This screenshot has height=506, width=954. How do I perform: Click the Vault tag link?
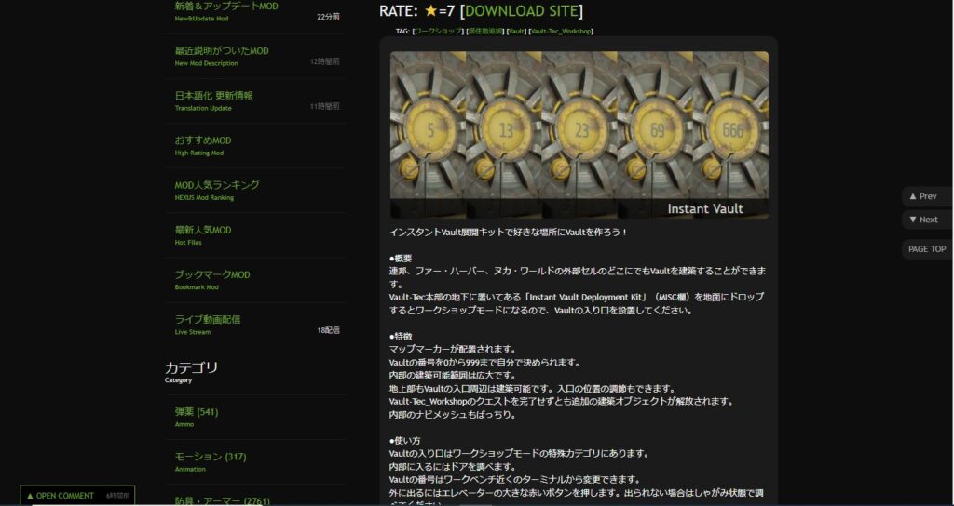pos(516,31)
